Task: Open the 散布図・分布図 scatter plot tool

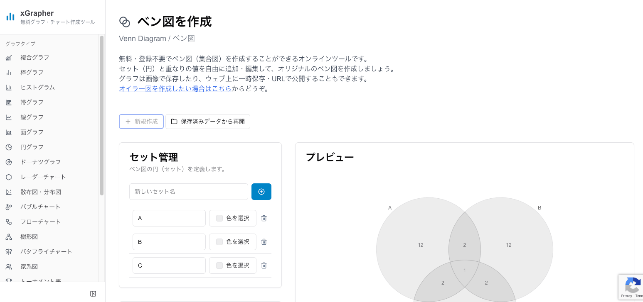Action: click(x=39, y=192)
